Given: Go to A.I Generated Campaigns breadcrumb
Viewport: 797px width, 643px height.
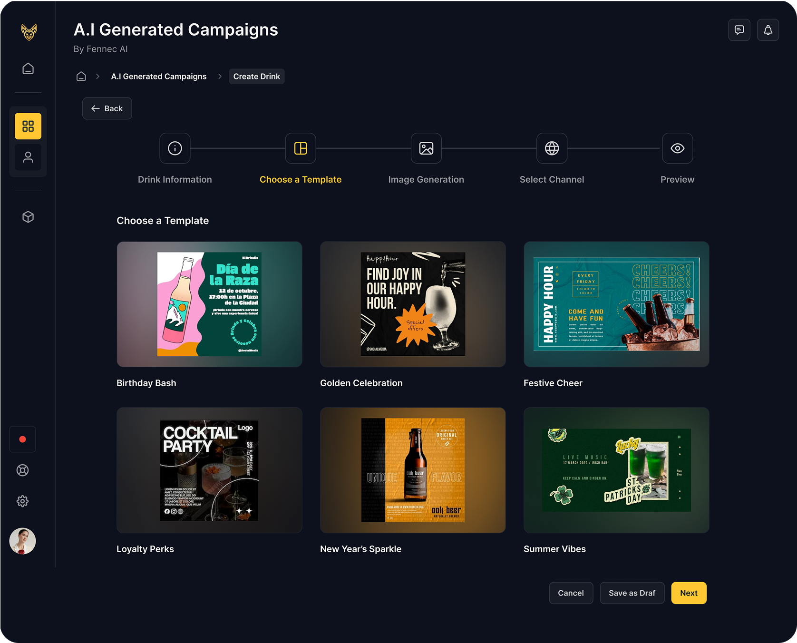Looking at the screenshot, I should 159,77.
